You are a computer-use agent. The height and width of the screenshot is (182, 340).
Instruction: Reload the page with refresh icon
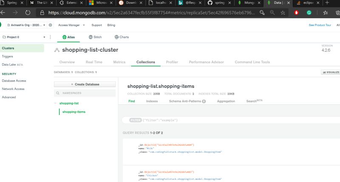28,13
